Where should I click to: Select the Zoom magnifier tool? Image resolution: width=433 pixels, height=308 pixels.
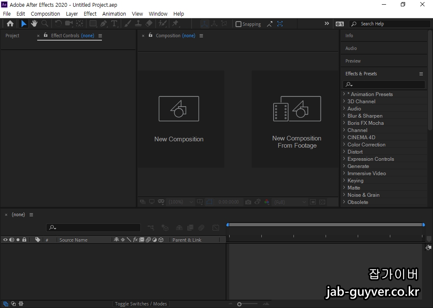tap(45, 24)
